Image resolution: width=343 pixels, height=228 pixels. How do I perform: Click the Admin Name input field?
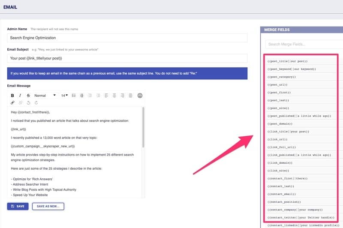(x=127, y=38)
